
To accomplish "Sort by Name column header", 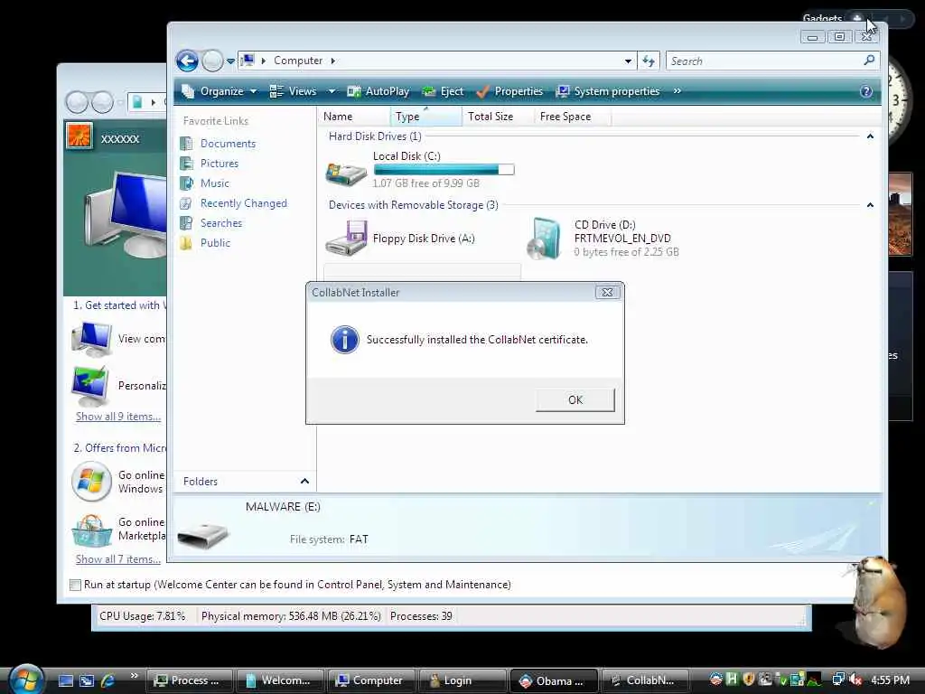I will click(x=353, y=117).
